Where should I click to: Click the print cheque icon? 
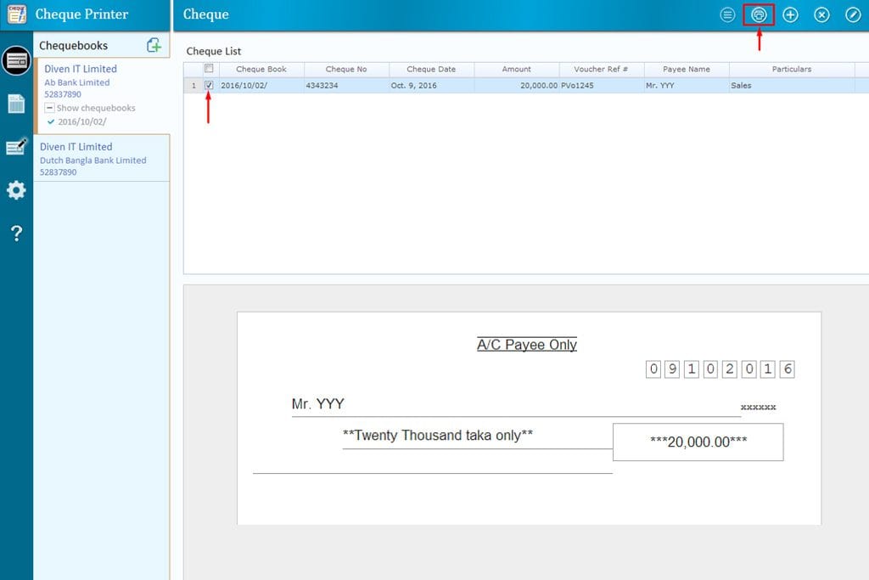pos(759,15)
